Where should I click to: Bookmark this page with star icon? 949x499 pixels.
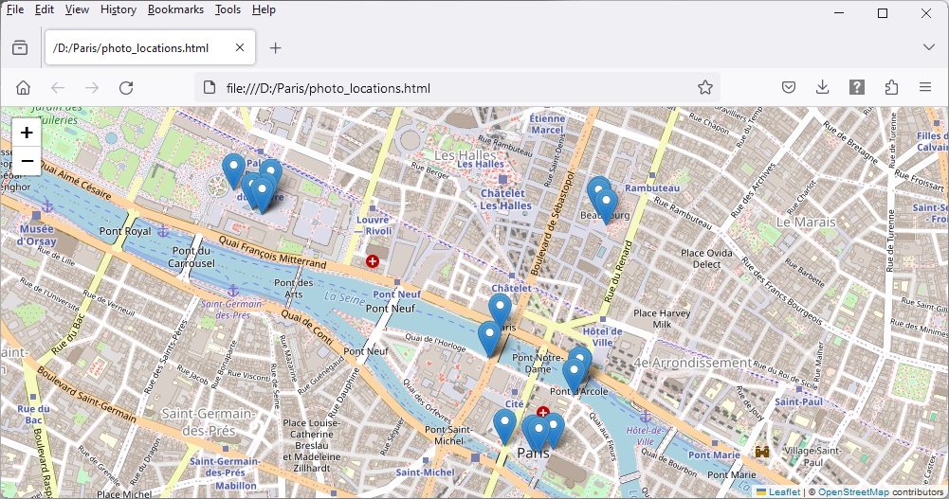click(x=705, y=88)
